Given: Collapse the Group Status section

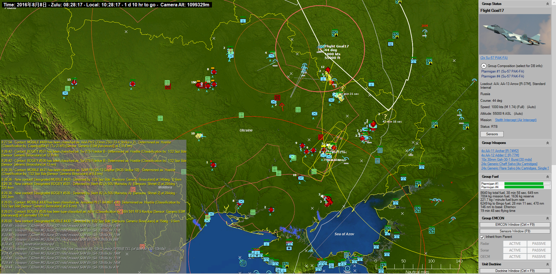Looking at the screenshot, I should coord(547,4).
